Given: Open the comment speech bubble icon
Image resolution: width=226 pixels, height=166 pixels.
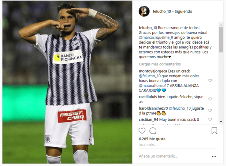Looking at the screenshot, I should pyautogui.click(x=153, y=131).
